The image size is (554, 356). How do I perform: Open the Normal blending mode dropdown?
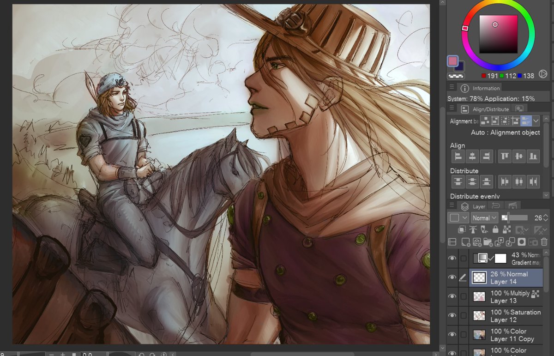click(484, 217)
